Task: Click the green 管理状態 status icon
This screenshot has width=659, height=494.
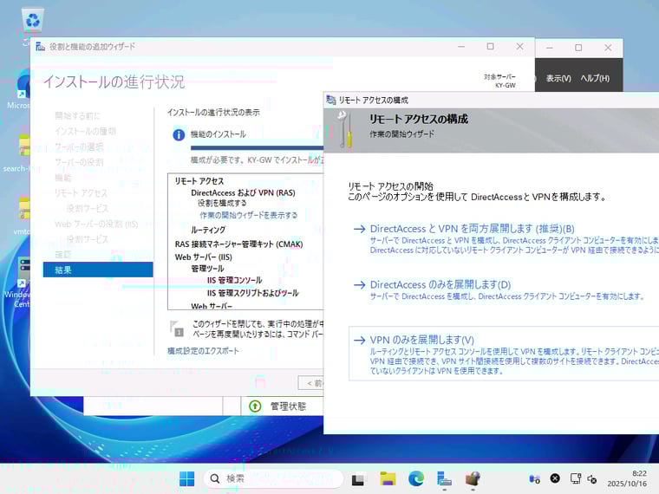Action: [255, 406]
